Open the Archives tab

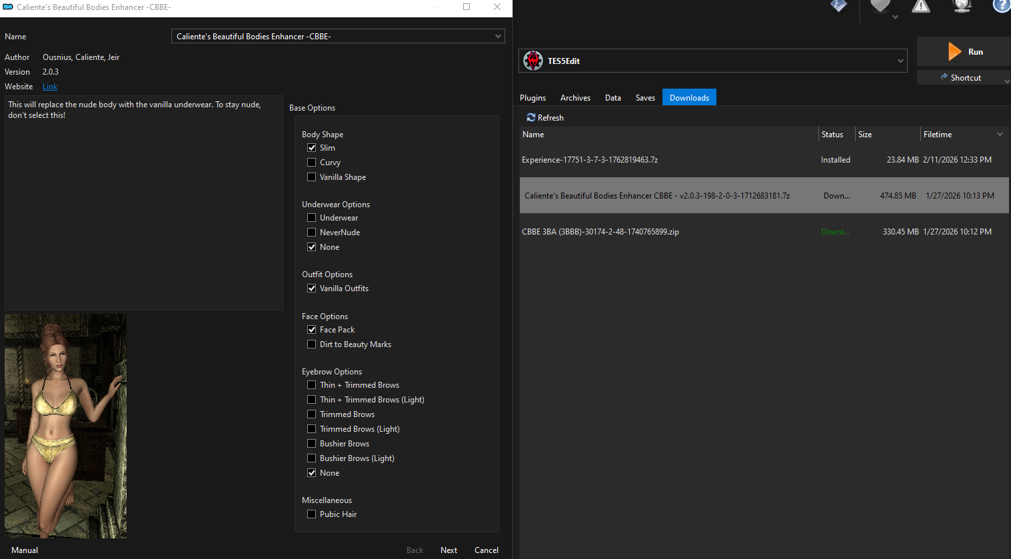575,98
